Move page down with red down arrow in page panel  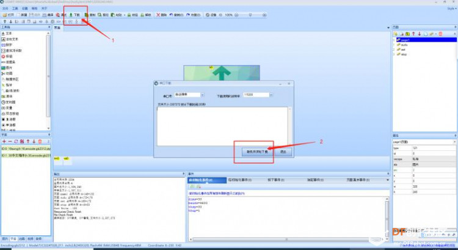(x=419, y=34)
